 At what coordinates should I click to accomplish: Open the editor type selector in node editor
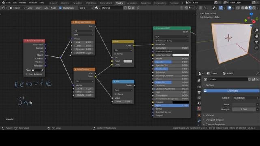click(x=4, y=8)
